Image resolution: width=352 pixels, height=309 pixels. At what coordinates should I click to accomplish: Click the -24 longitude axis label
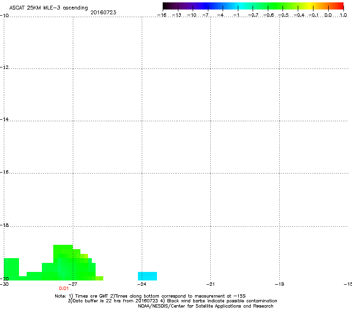point(142,284)
